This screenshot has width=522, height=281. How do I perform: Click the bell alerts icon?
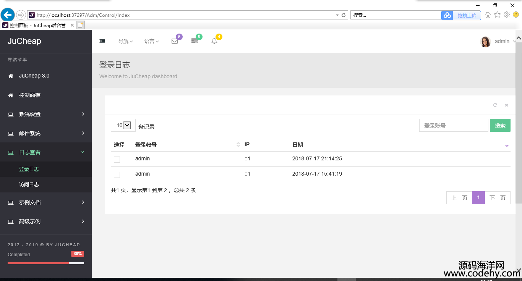click(x=214, y=41)
